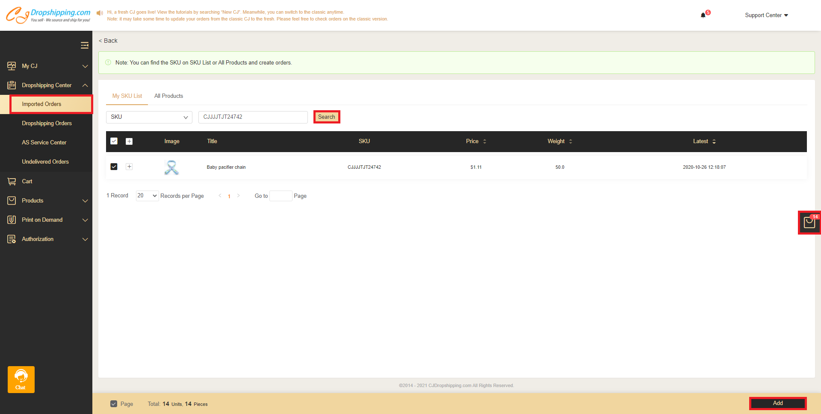Screen dimensions: 821x414
Task: Open the floating shopping bag with 14 items
Action: point(809,223)
